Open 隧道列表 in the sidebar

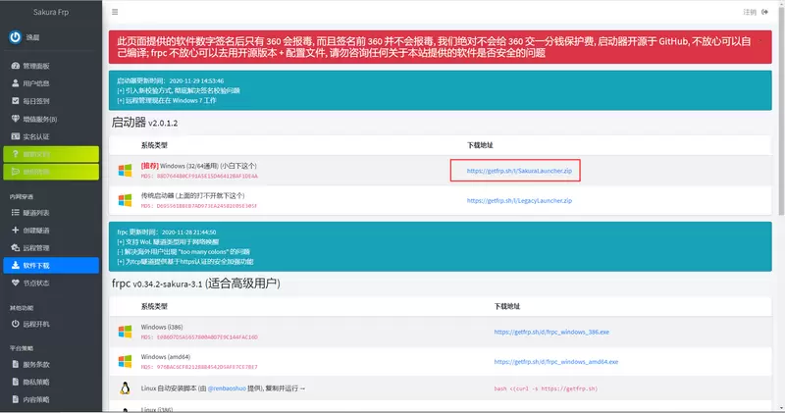coord(51,212)
